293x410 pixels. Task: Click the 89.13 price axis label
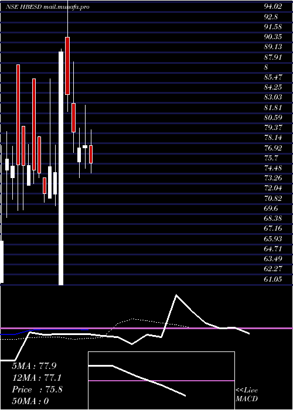coord(273,47)
